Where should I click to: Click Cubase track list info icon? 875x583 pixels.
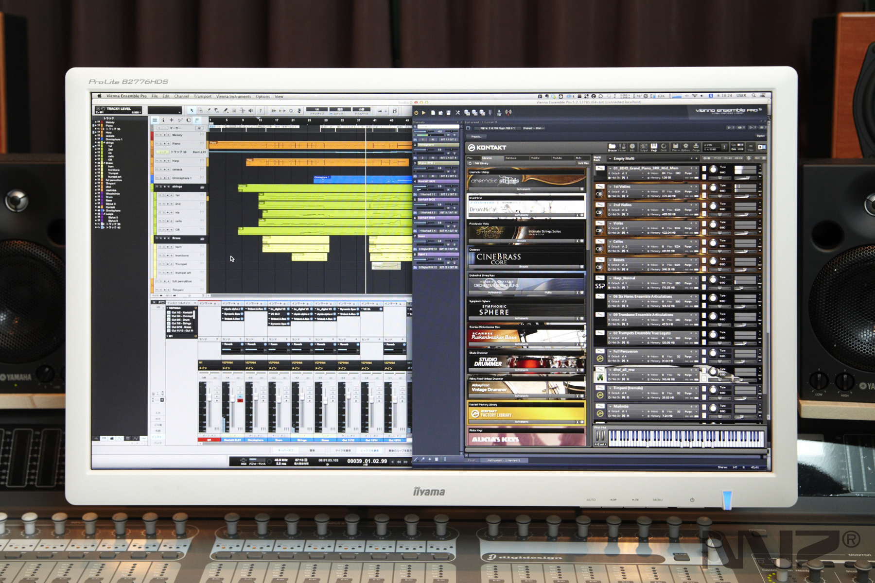163,120
